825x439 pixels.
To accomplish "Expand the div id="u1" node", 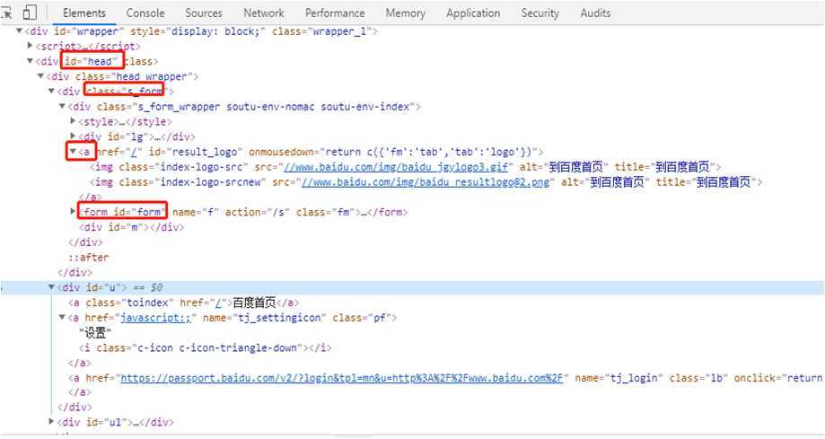I will [x=51, y=422].
